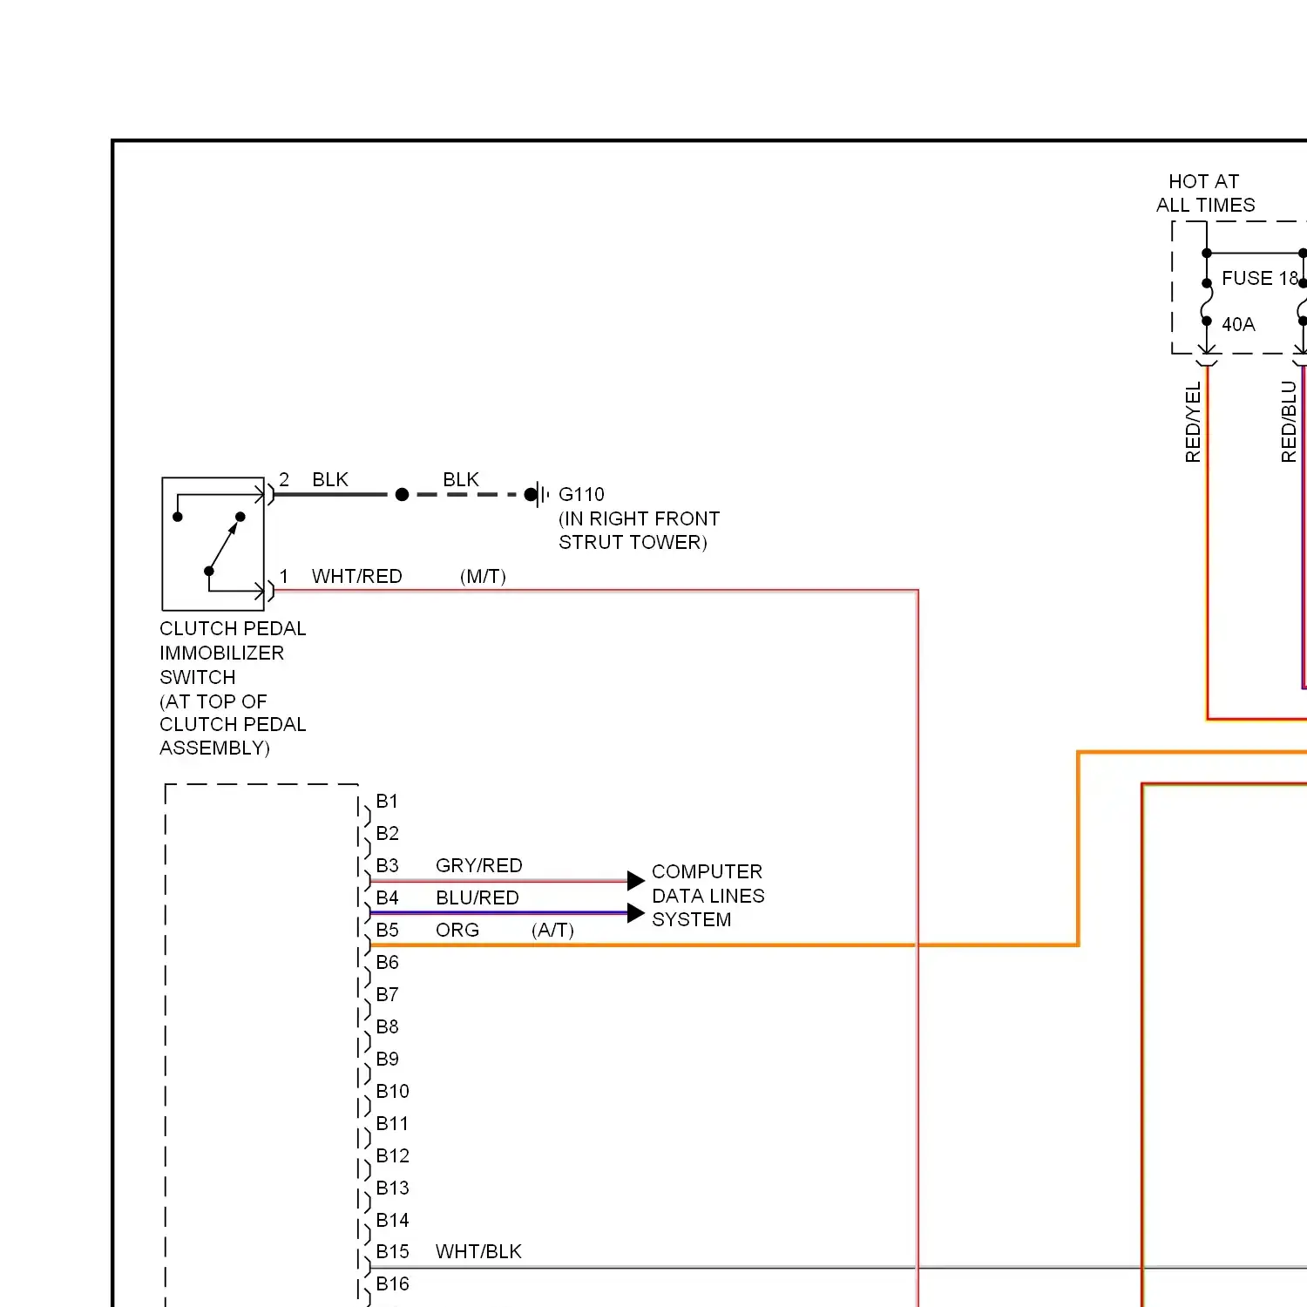Click the FUSE 18 label
Image resolution: width=1307 pixels, height=1307 pixels.
click(x=1260, y=278)
